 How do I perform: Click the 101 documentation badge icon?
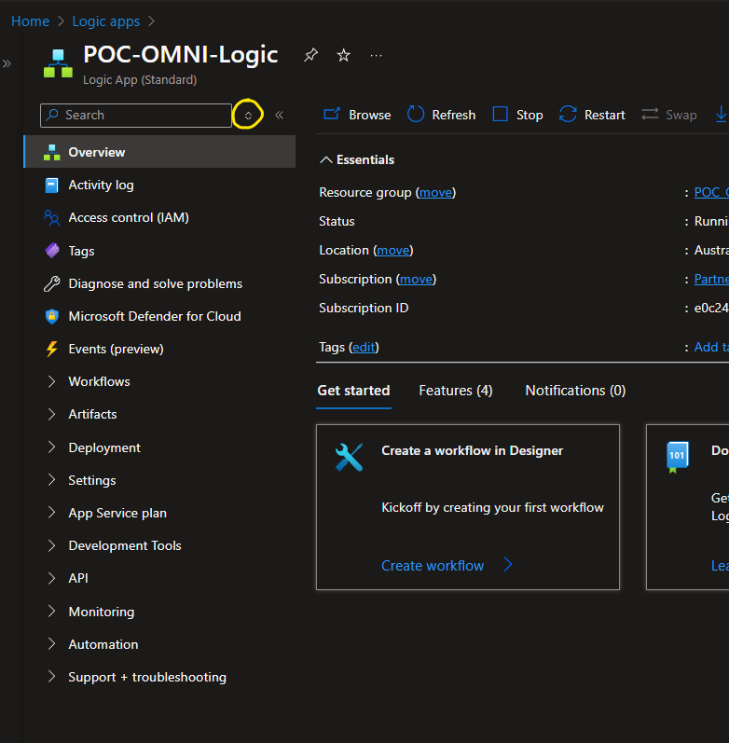pos(677,457)
